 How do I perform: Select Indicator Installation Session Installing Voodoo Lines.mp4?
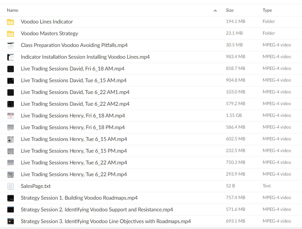tap(85, 57)
